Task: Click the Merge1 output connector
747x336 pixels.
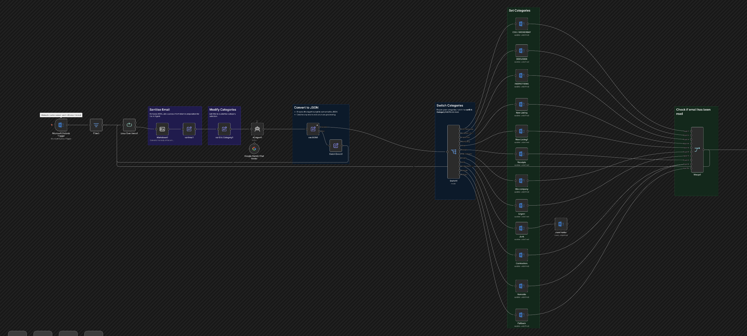Action: point(704,150)
